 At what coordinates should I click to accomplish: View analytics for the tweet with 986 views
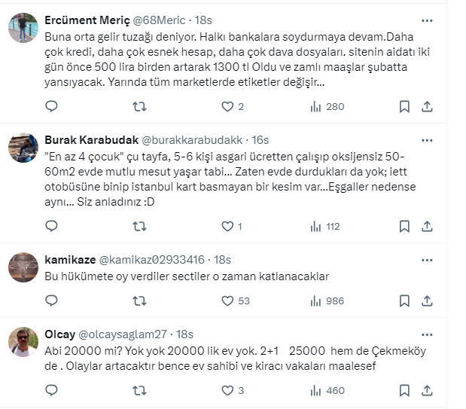(x=316, y=301)
